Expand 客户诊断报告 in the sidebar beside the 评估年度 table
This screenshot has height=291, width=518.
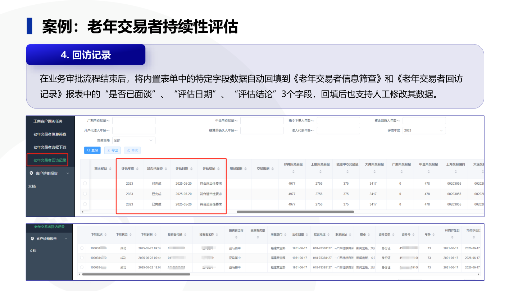tap(49, 173)
